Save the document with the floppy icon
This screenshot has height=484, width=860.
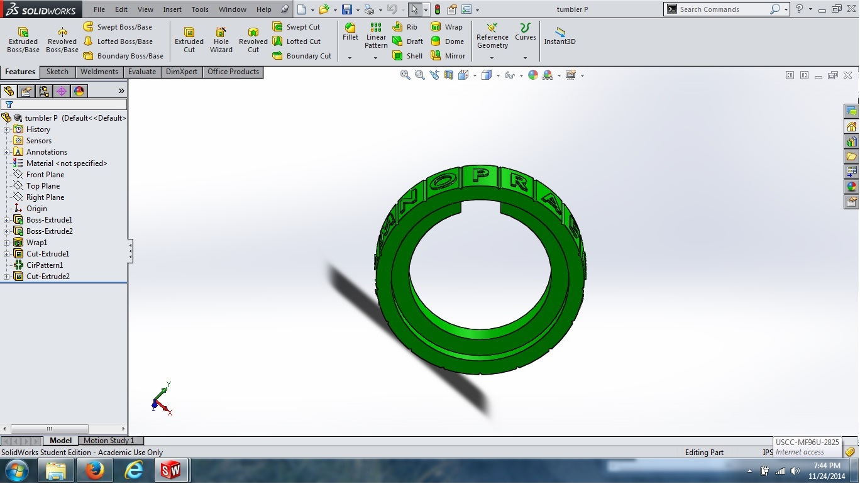[x=346, y=9]
